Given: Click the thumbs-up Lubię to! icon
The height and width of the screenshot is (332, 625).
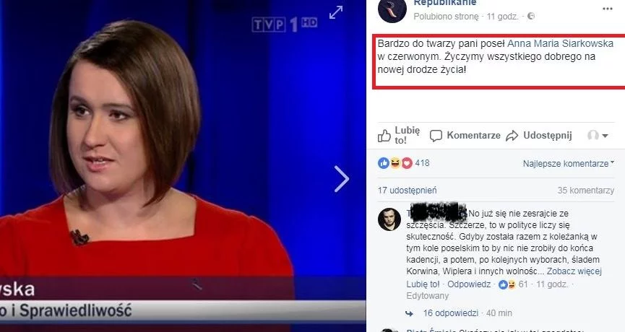Looking at the screenshot, I should pyautogui.click(x=384, y=136).
